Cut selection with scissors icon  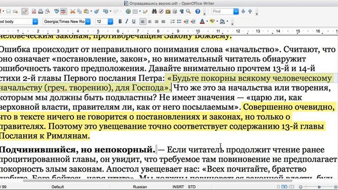[73, 12]
